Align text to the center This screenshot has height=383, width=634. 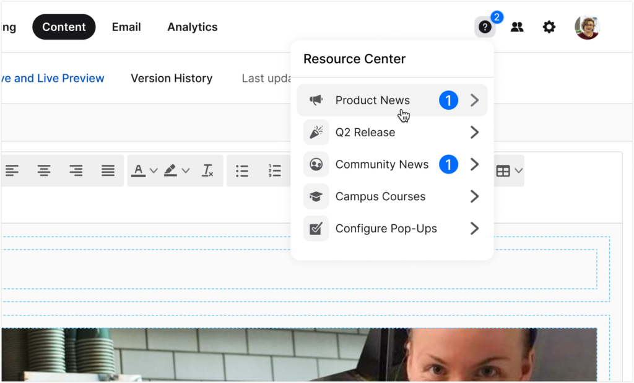(44, 170)
